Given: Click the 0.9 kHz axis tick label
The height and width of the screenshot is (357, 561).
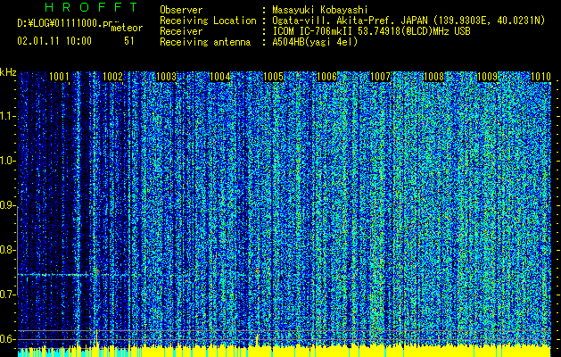Looking at the screenshot, I should (7, 205).
